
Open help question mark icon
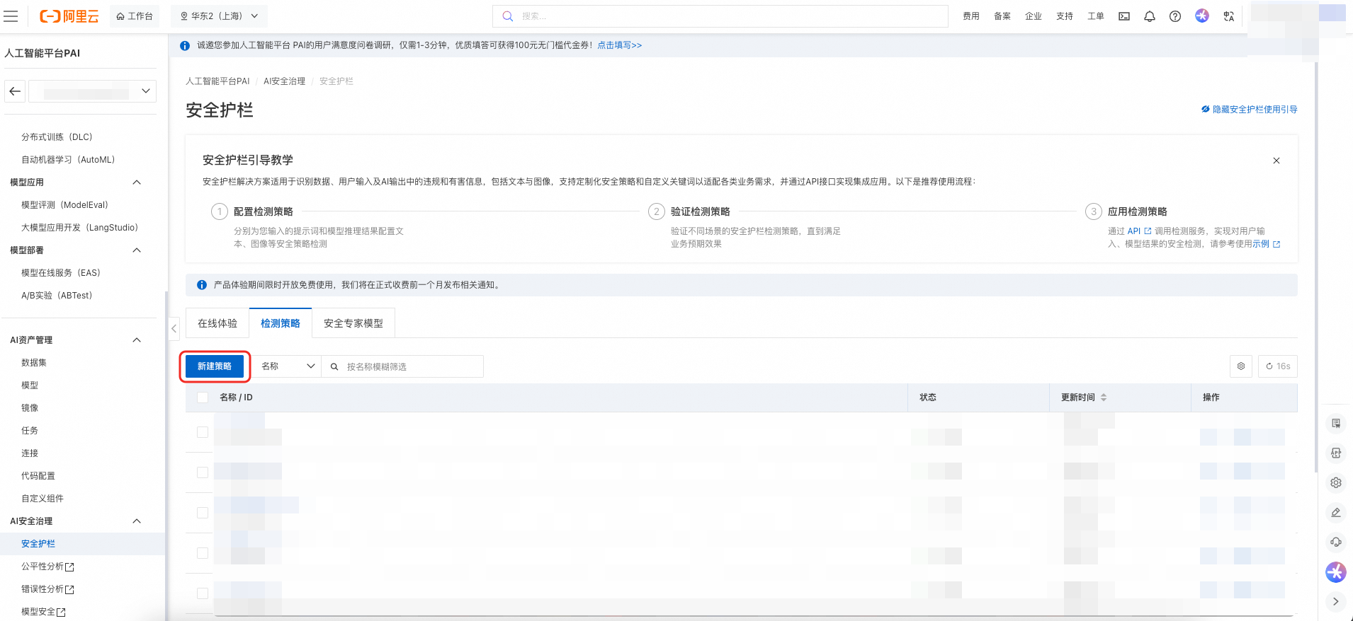1175,16
